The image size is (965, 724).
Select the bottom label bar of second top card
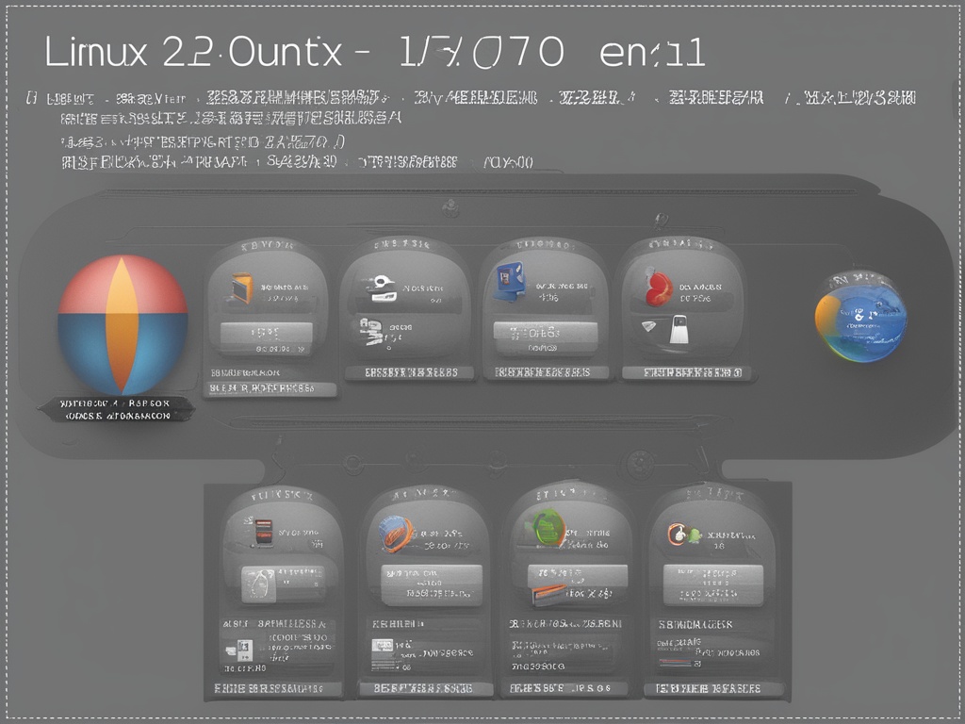point(410,372)
